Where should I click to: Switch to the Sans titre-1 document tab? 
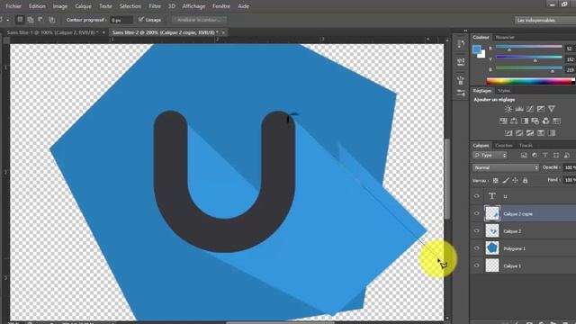pyautogui.click(x=52, y=32)
